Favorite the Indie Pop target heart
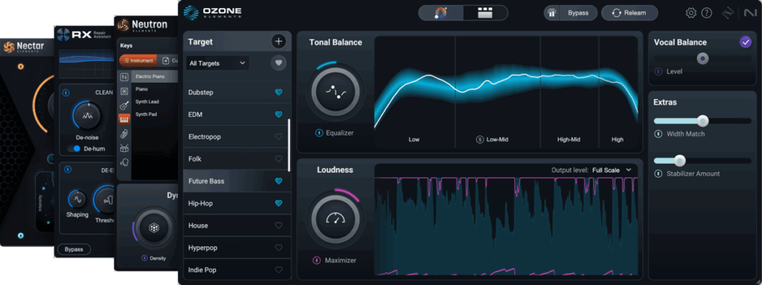This screenshot has height=285, width=762. [278, 270]
